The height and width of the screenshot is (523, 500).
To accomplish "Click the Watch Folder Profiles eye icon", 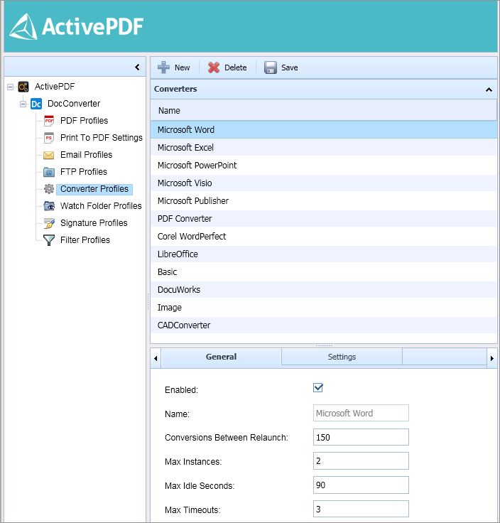I will [49, 206].
